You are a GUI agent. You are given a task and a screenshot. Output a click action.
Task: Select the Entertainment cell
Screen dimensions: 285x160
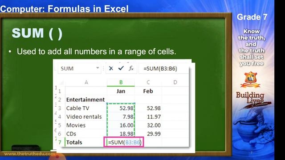click(x=86, y=100)
